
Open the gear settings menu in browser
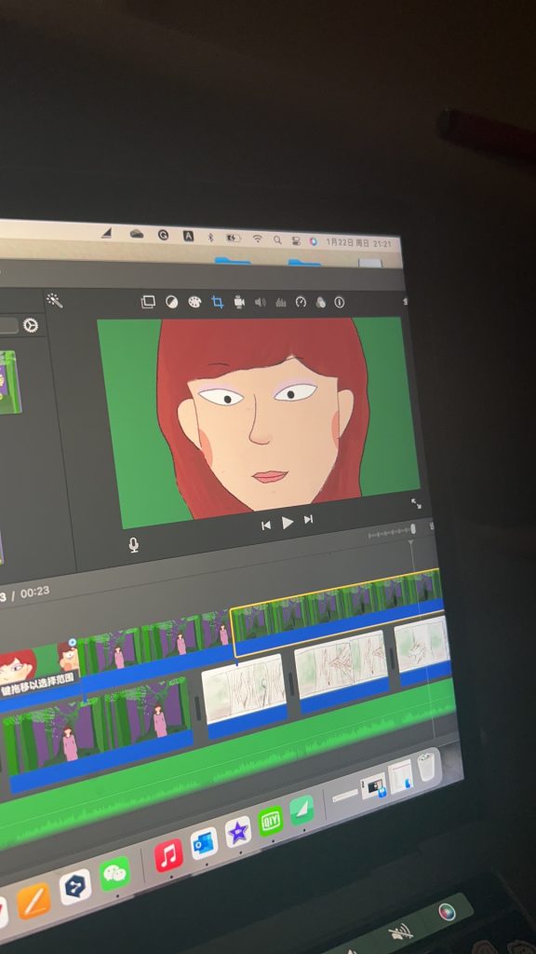click(31, 325)
